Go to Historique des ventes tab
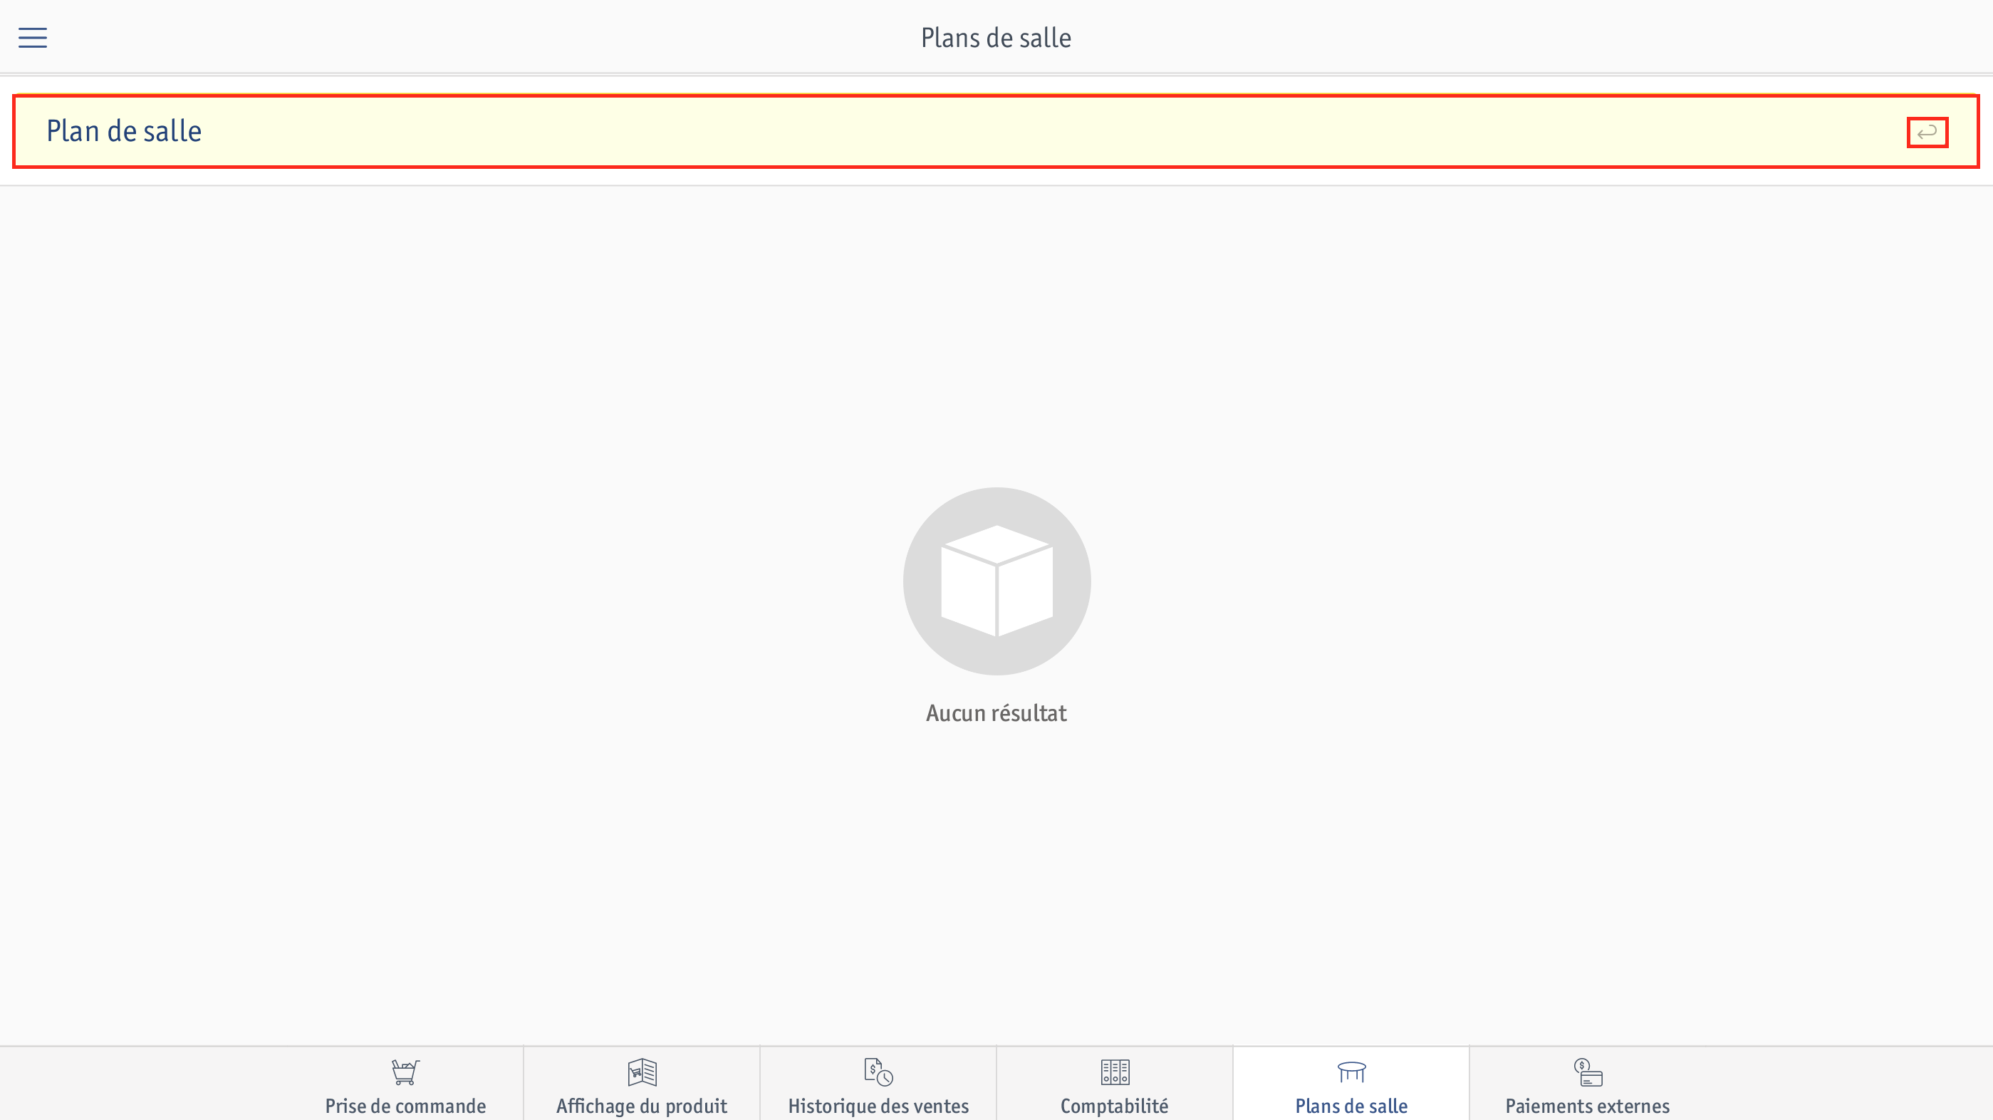The width and height of the screenshot is (1993, 1120). pyautogui.click(x=878, y=1084)
